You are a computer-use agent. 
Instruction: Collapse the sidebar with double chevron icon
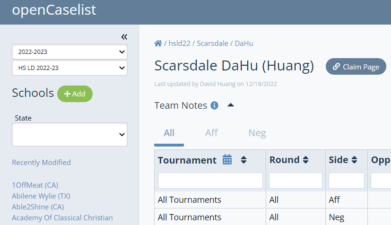tap(124, 37)
